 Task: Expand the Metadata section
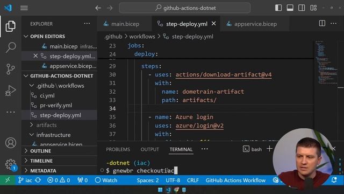coord(60,171)
